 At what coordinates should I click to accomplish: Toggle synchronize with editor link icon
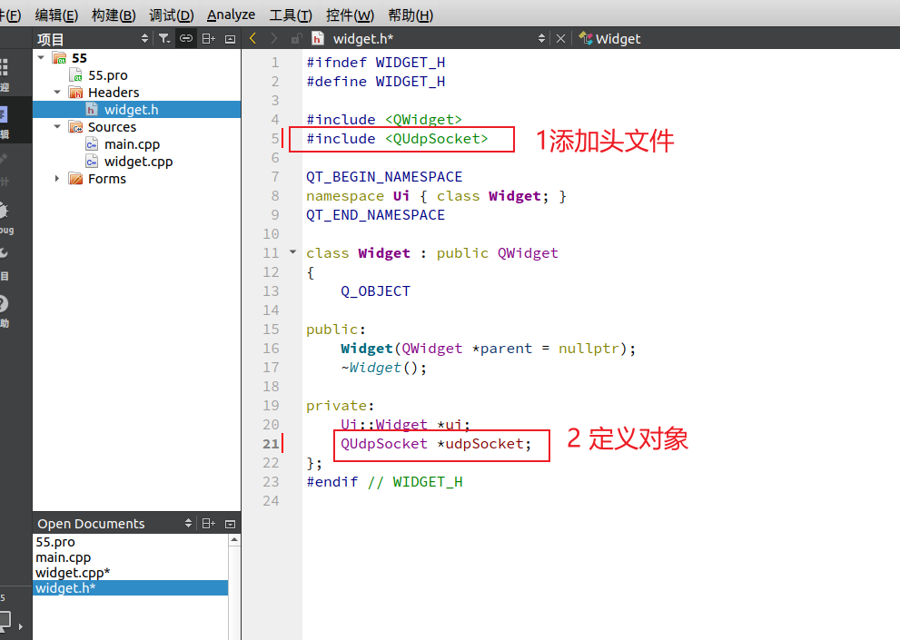coord(186,38)
